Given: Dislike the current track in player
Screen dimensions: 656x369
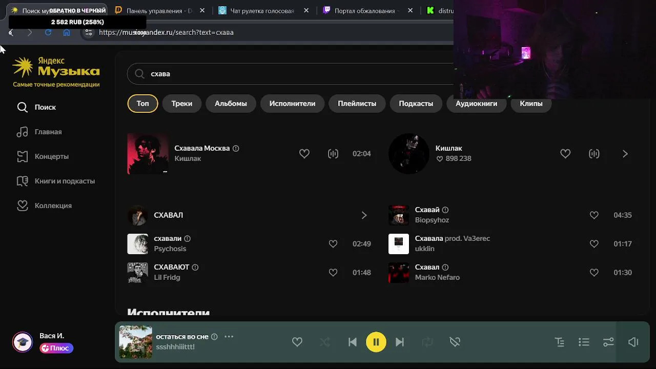Looking at the screenshot, I should pyautogui.click(x=455, y=342).
